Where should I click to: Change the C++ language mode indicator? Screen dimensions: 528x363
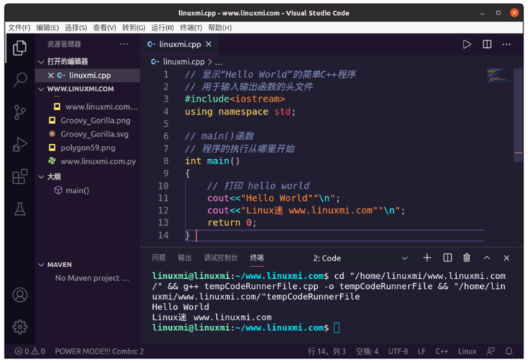pos(442,351)
